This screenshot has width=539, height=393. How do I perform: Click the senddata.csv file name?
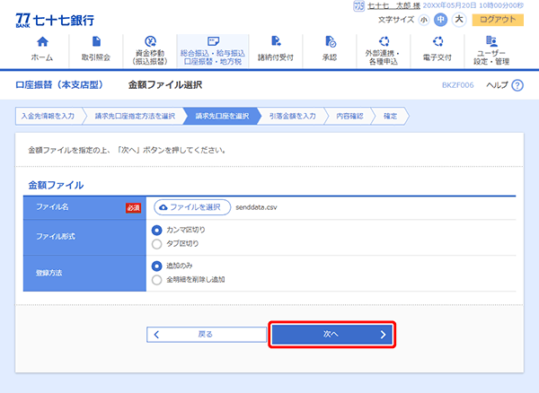point(256,207)
